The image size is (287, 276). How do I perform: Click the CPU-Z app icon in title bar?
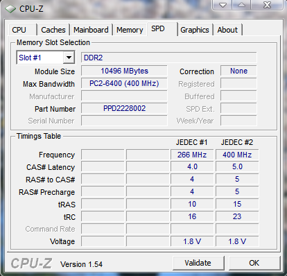10,9
